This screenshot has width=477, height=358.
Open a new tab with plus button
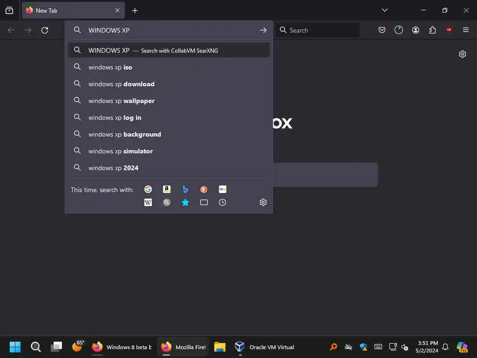tap(135, 11)
